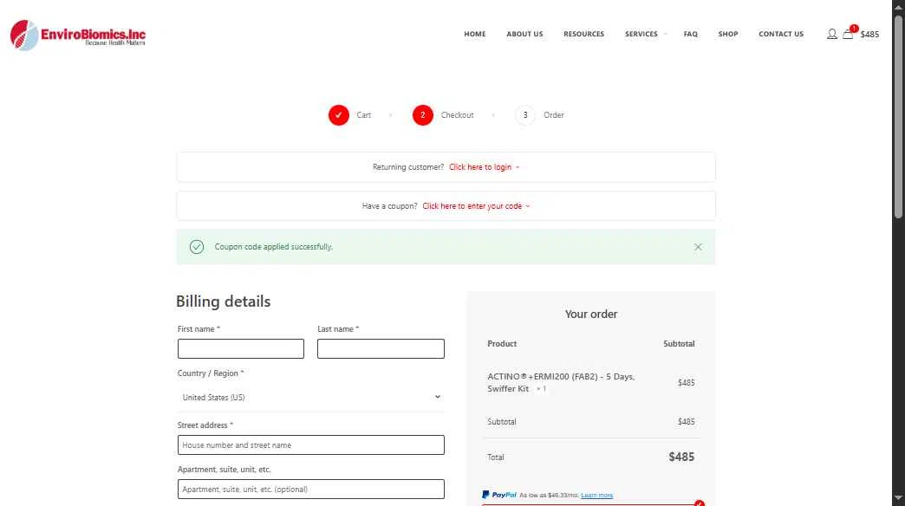The height and width of the screenshot is (506, 905).
Task: Open the Contact Us menu item
Action: pyautogui.click(x=781, y=34)
